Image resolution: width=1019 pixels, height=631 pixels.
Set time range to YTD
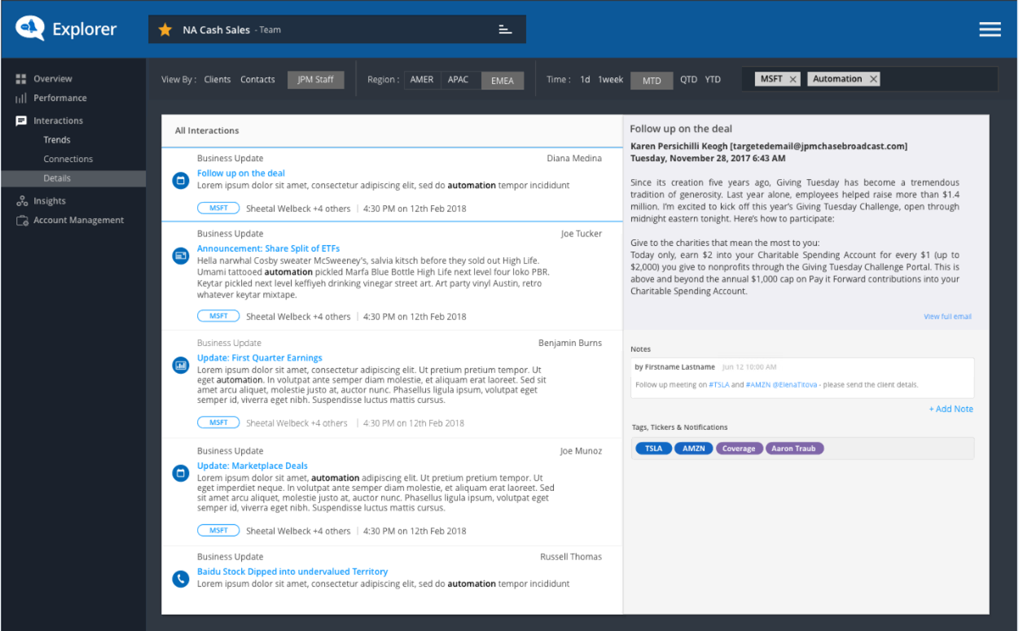click(x=713, y=80)
